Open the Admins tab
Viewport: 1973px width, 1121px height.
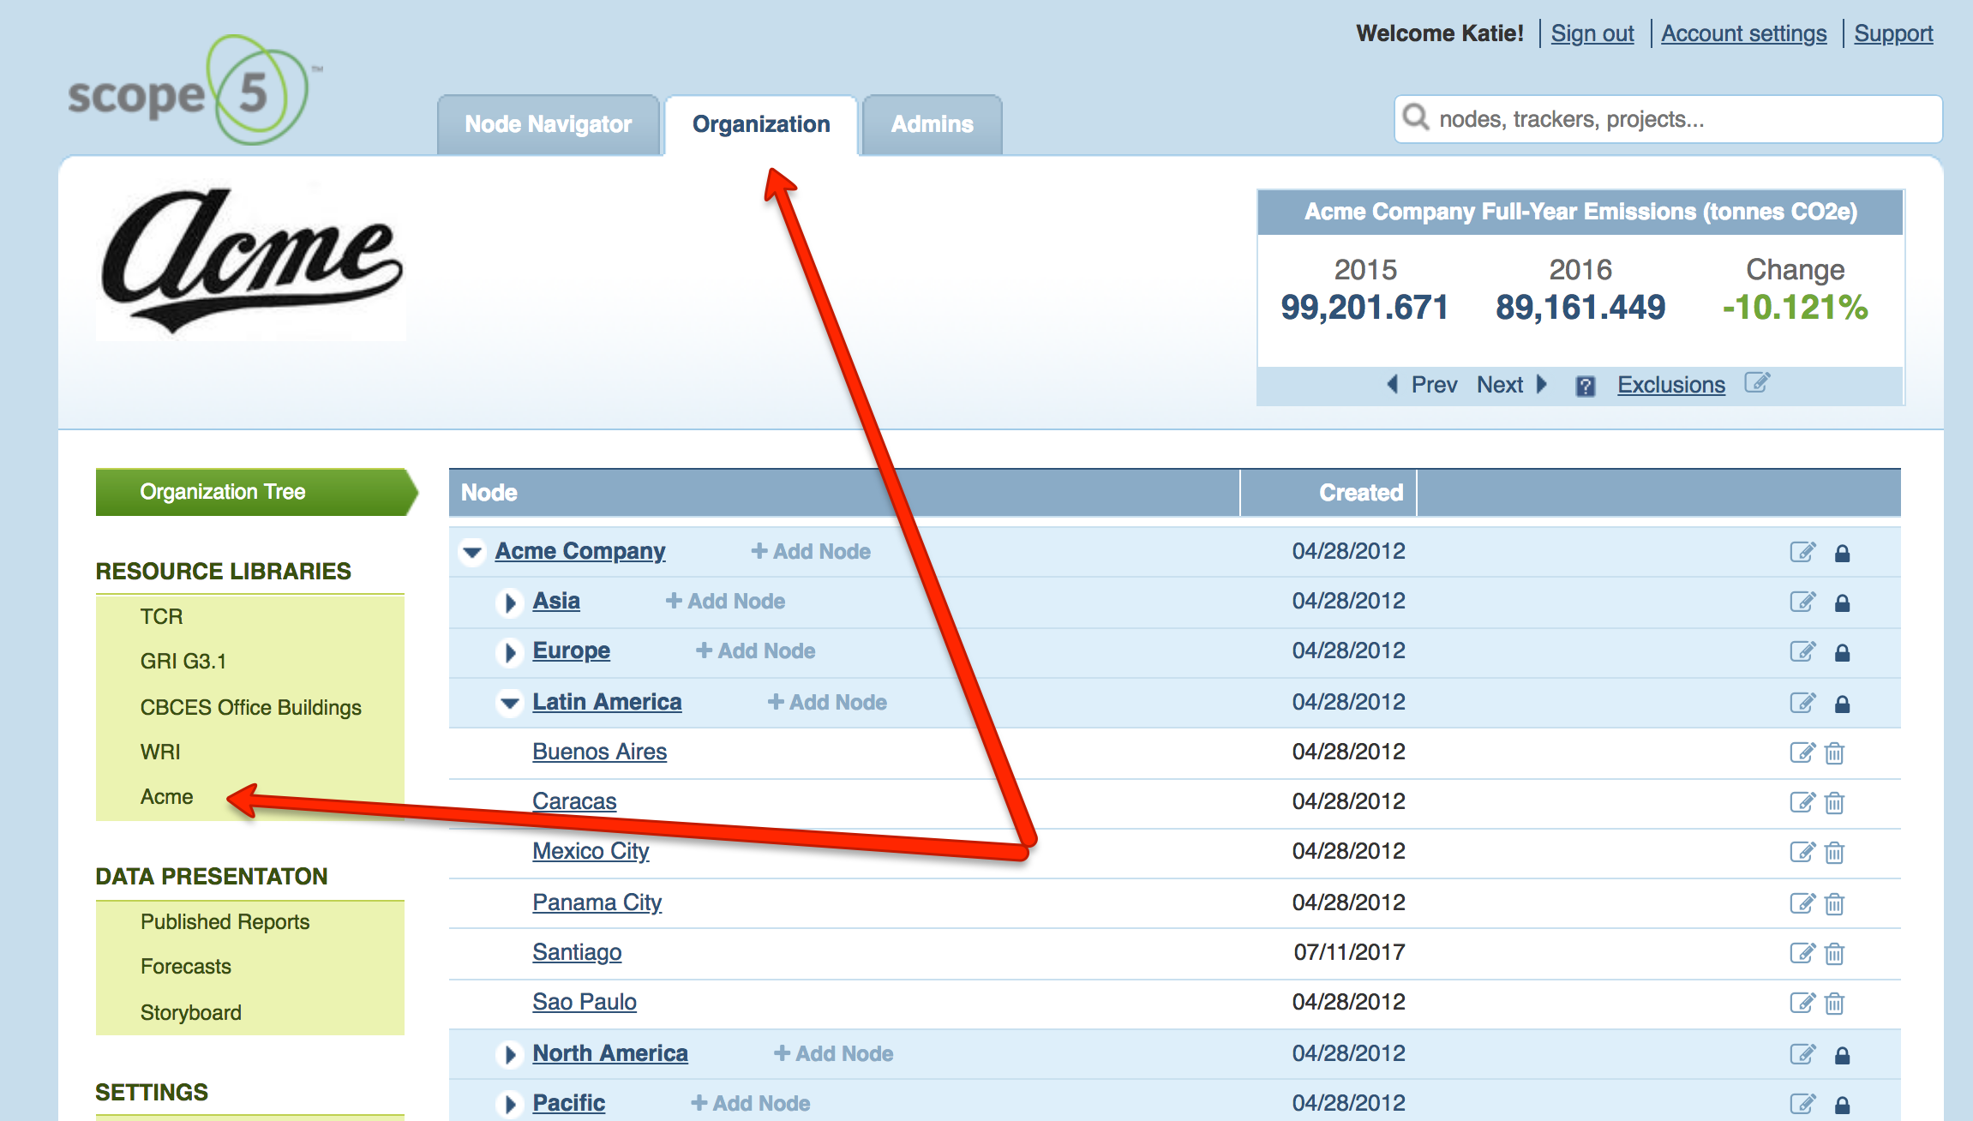(932, 124)
